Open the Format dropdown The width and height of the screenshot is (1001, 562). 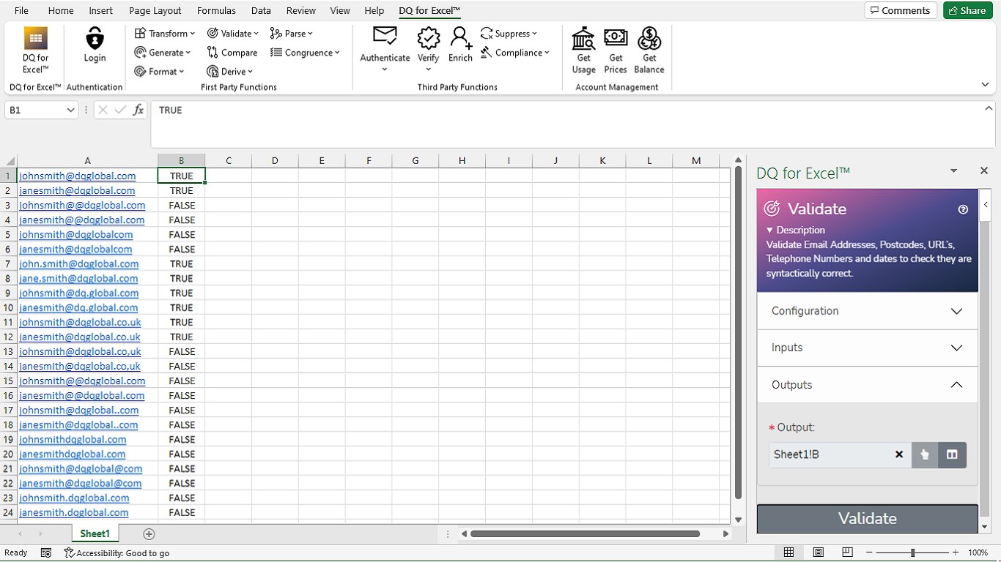pyautogui.click(x=159, y=72)
